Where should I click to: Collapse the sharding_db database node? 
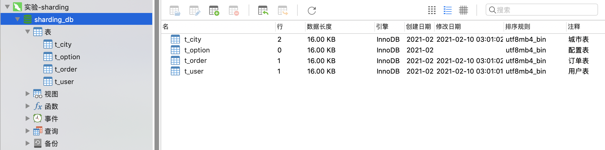[x=17, y=19]
